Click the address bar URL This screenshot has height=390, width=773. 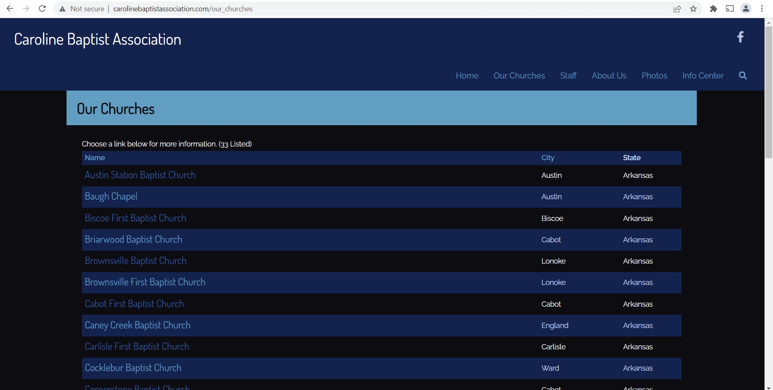tap(183, 9)
